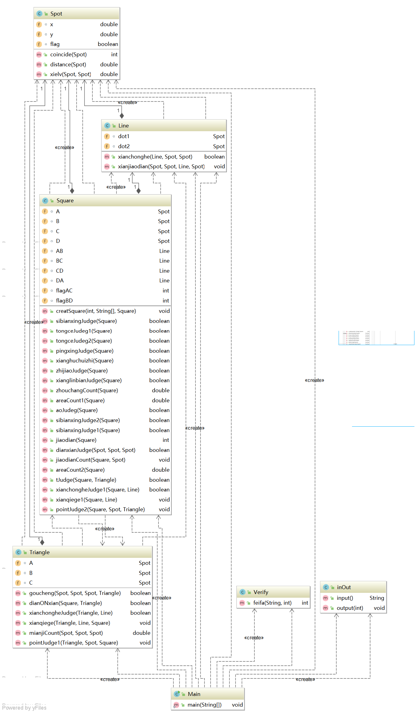Click feifa(String, int) method in Verify

pos(273,603)
